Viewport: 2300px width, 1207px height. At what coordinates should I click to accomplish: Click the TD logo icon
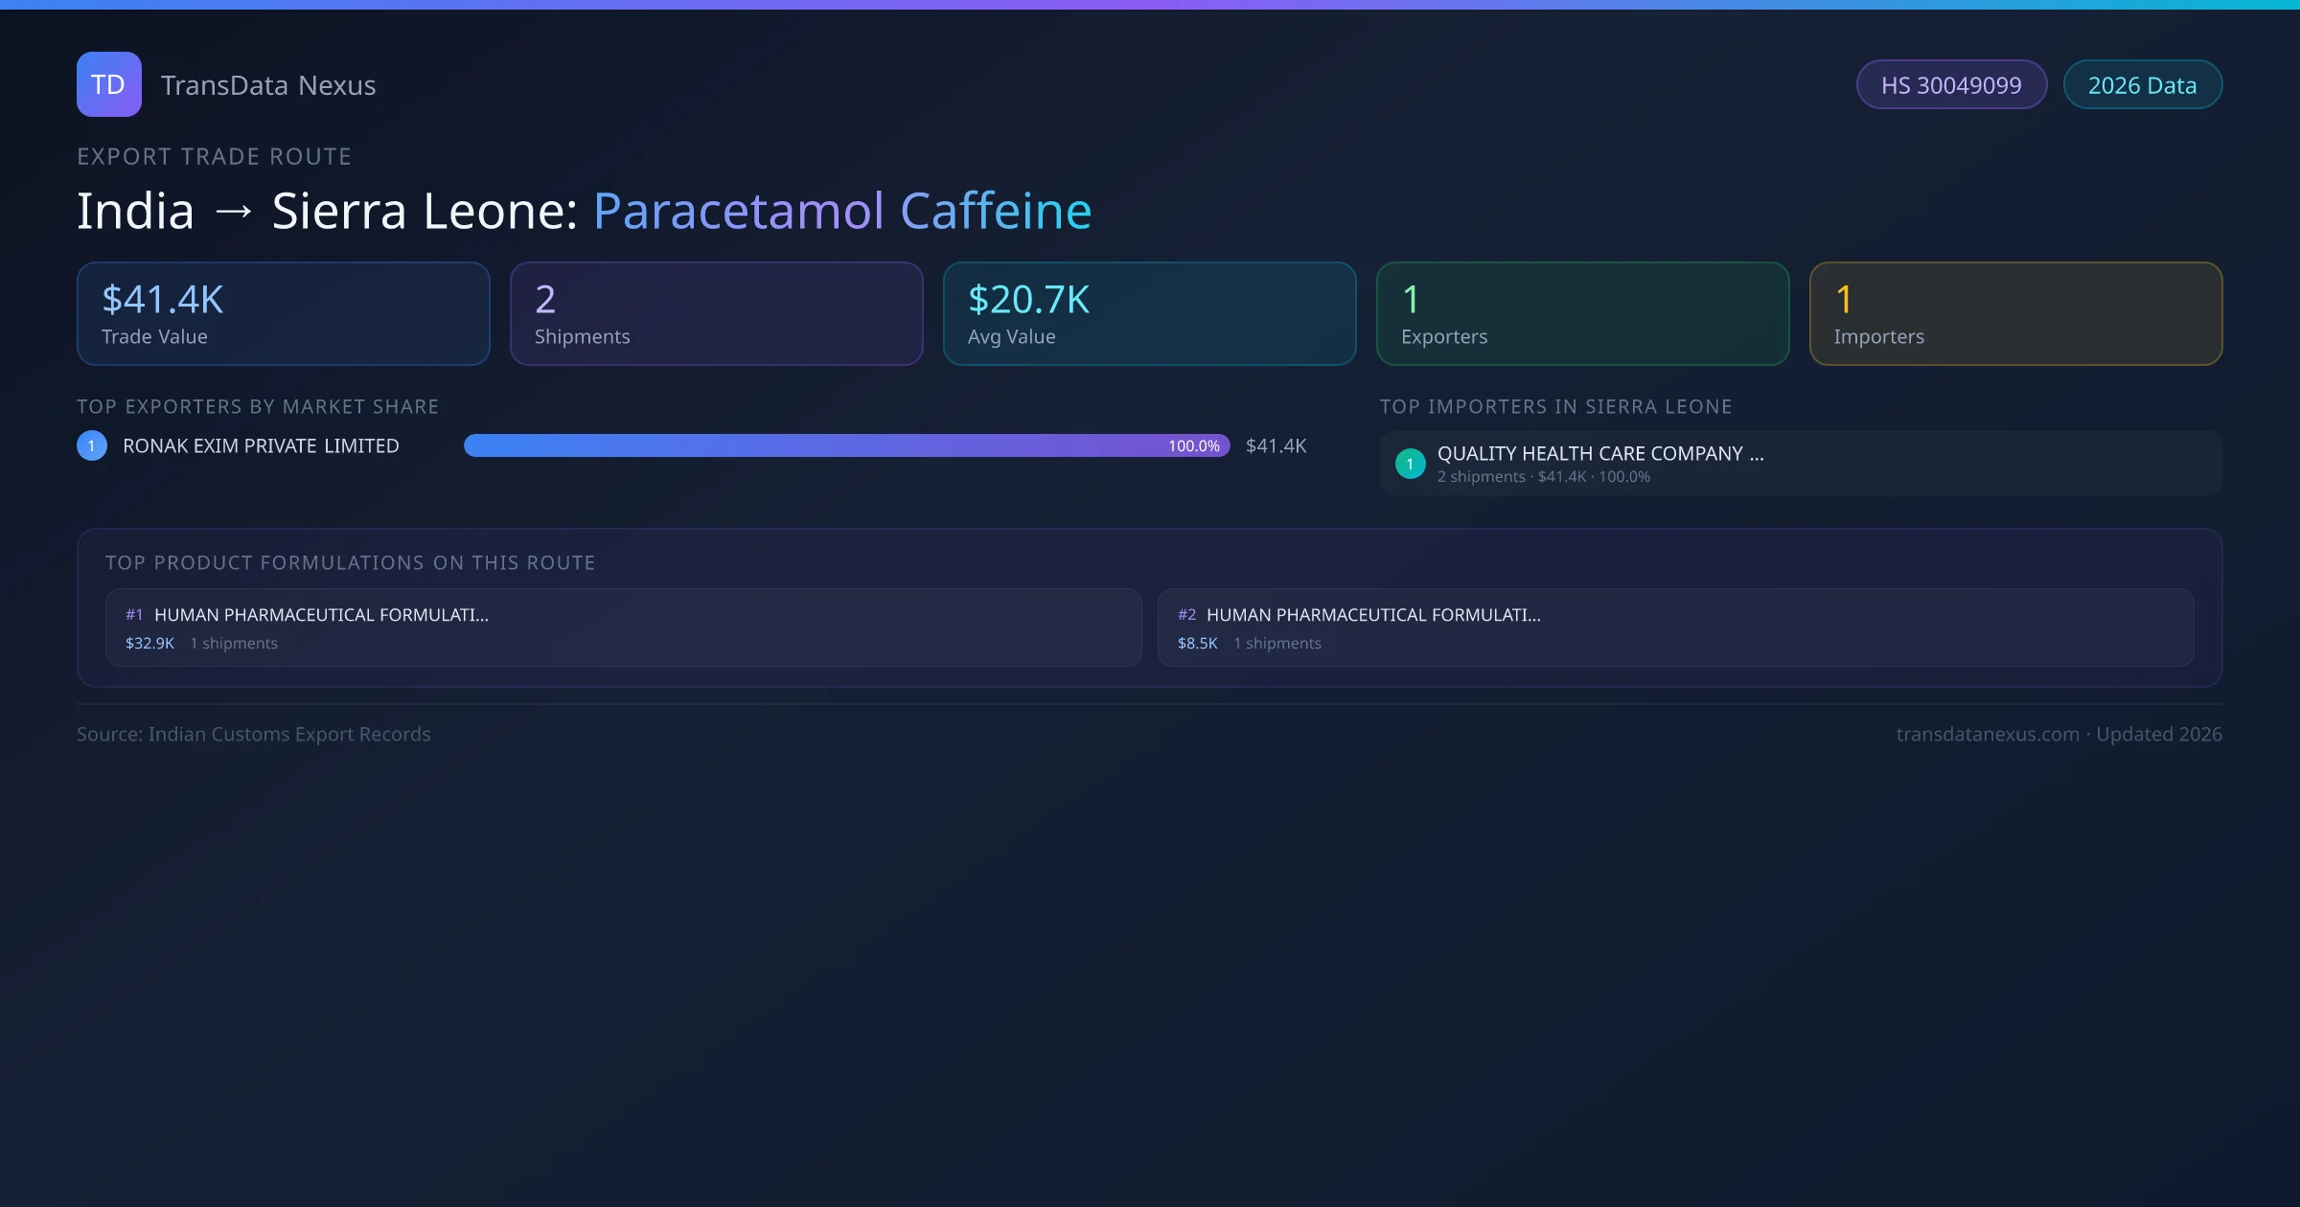tap(108, 84)
